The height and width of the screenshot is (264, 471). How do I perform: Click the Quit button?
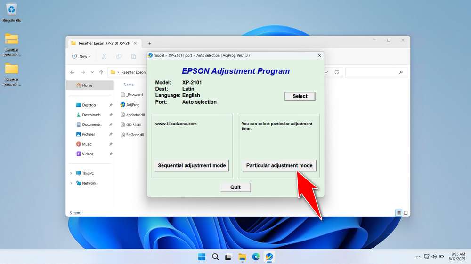235,187
